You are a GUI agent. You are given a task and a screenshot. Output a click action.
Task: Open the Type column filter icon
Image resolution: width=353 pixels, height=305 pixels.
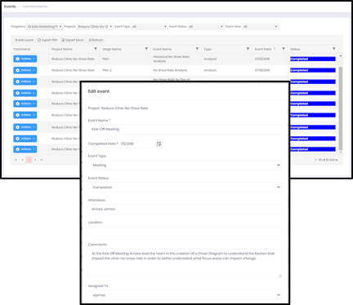(x=248, y=49)
